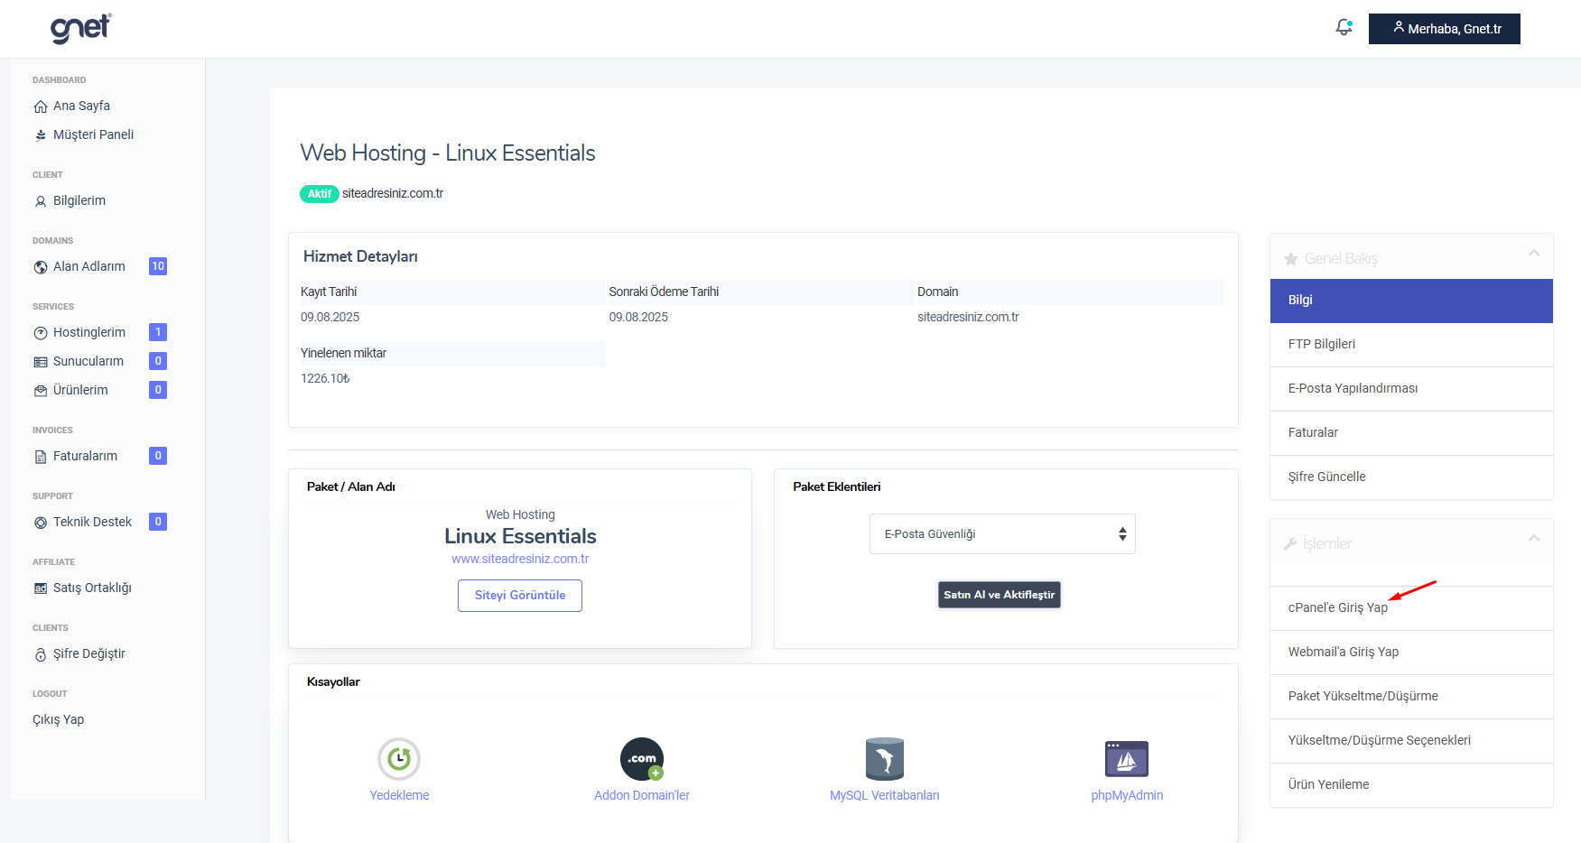Collapse the Genel Bakış panel chevron
The image size is (1581, 843).
pyautogui.click(x=1533, y=253)
